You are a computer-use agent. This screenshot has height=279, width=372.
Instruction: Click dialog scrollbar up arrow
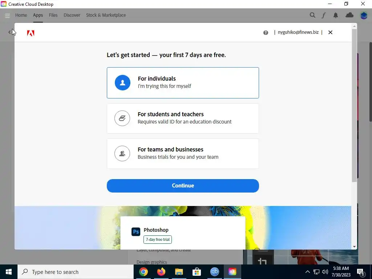pos(354,26)
